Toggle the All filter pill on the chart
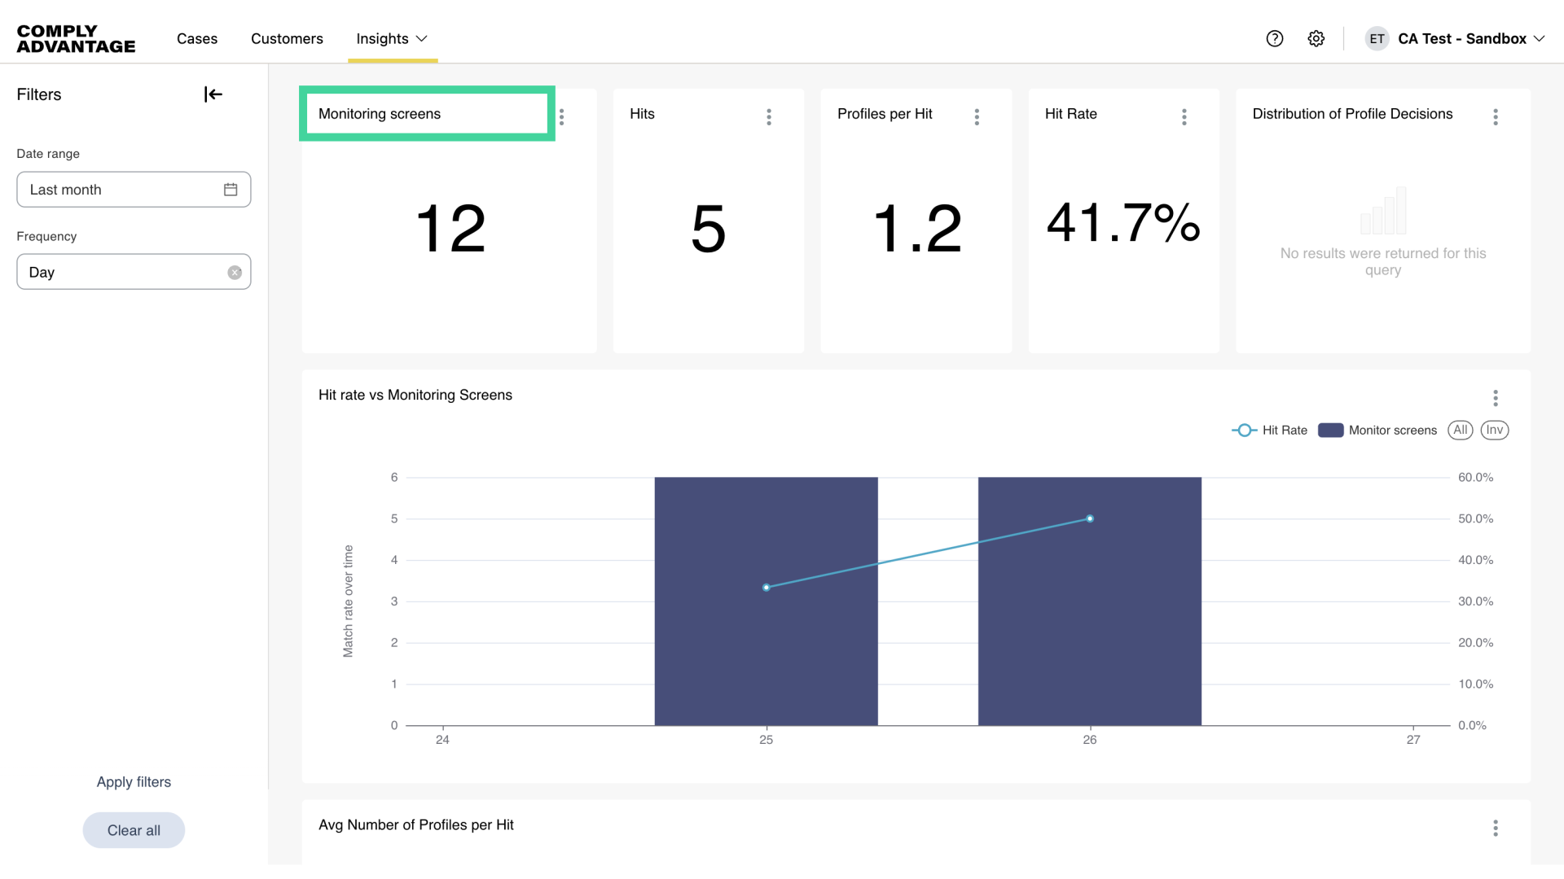 point(1460,430)
